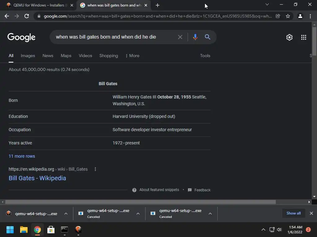Switch to QEMU for Windows tab
The image size is (317, 237).
39,5
